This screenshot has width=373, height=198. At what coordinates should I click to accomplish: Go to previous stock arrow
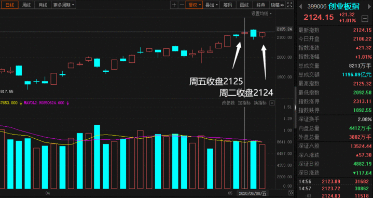300,6
